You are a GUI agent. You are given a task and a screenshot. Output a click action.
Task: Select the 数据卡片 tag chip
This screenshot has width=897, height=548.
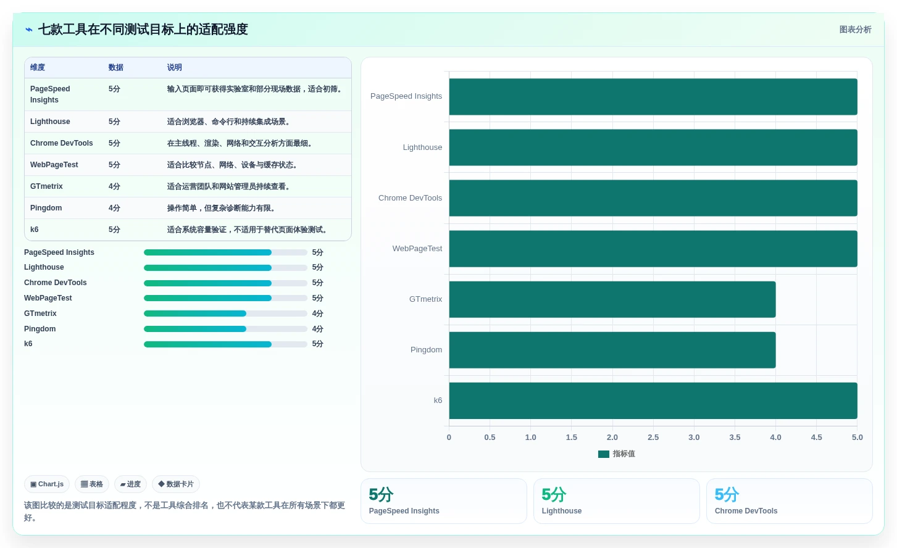click(x=176, y=484)
